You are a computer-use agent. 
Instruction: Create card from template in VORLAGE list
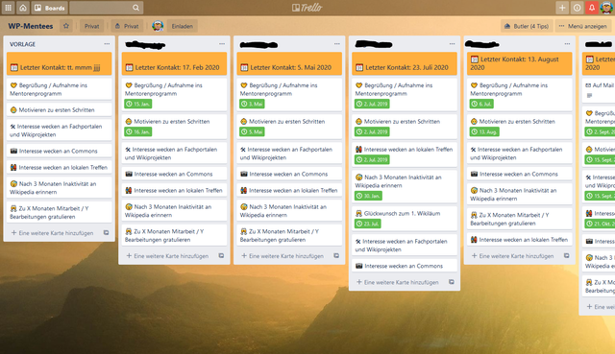point(106,232)
